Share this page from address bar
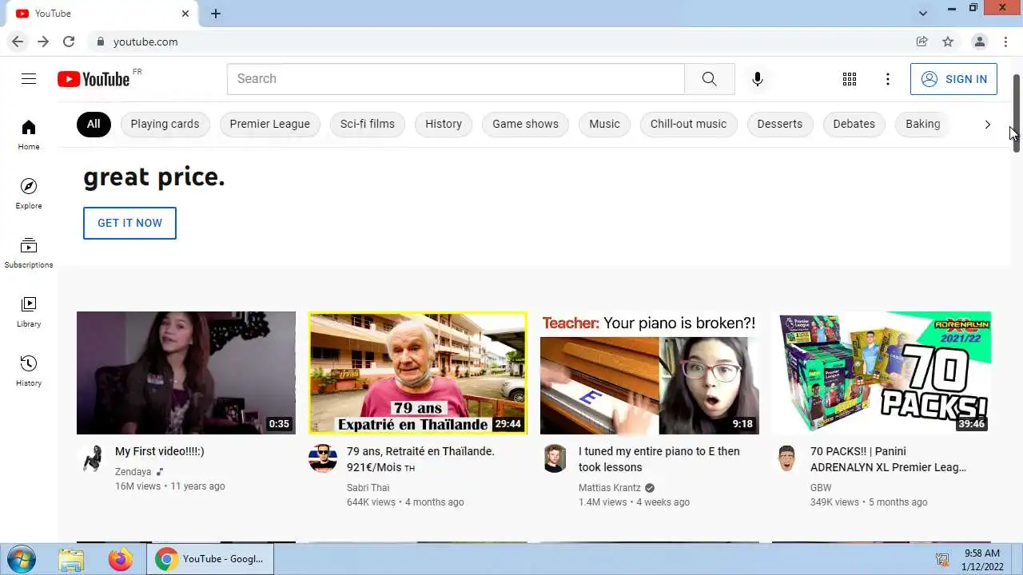This screenshot has height=575, width=1023. pos(922,42)
